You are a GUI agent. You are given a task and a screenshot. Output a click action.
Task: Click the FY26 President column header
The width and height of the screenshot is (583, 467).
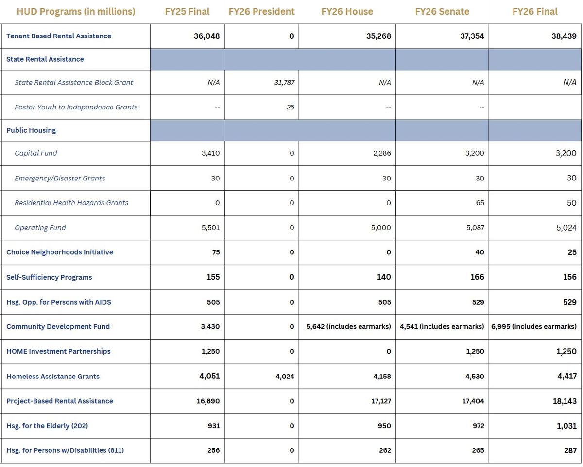(261, 11)
